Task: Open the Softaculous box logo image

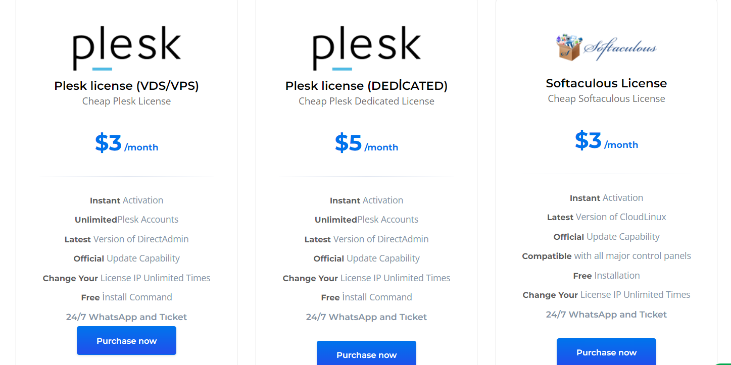Action: (x=606, y=47)
